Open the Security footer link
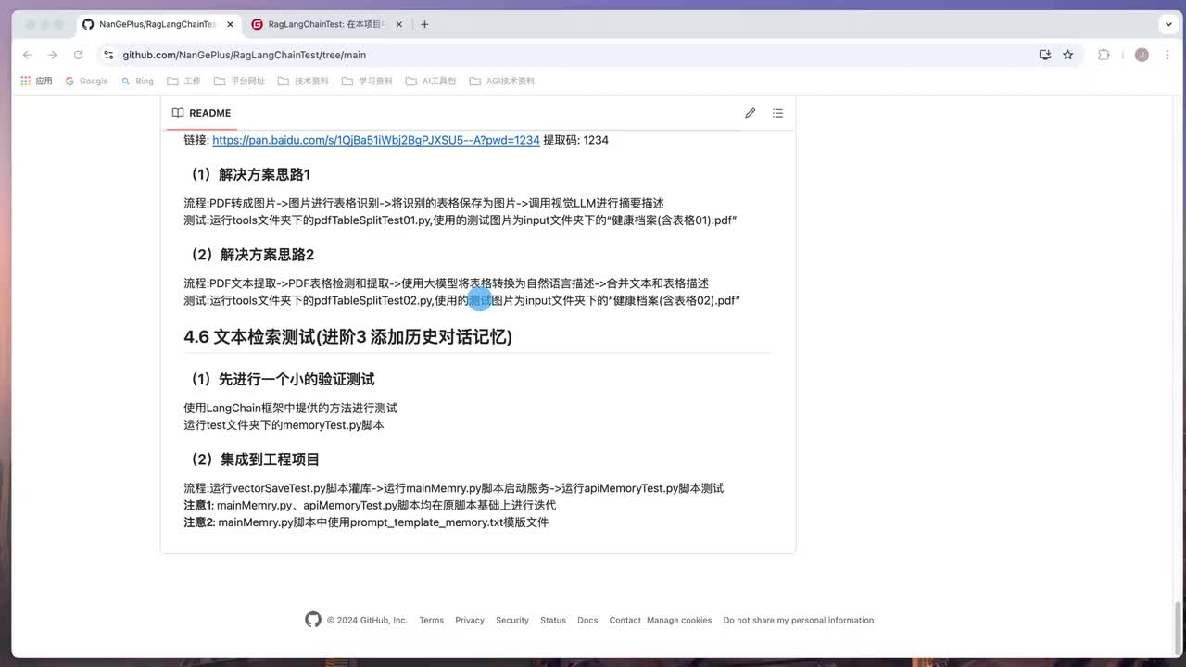This screenshot has width=1186, height=667. tap(512, 620)
